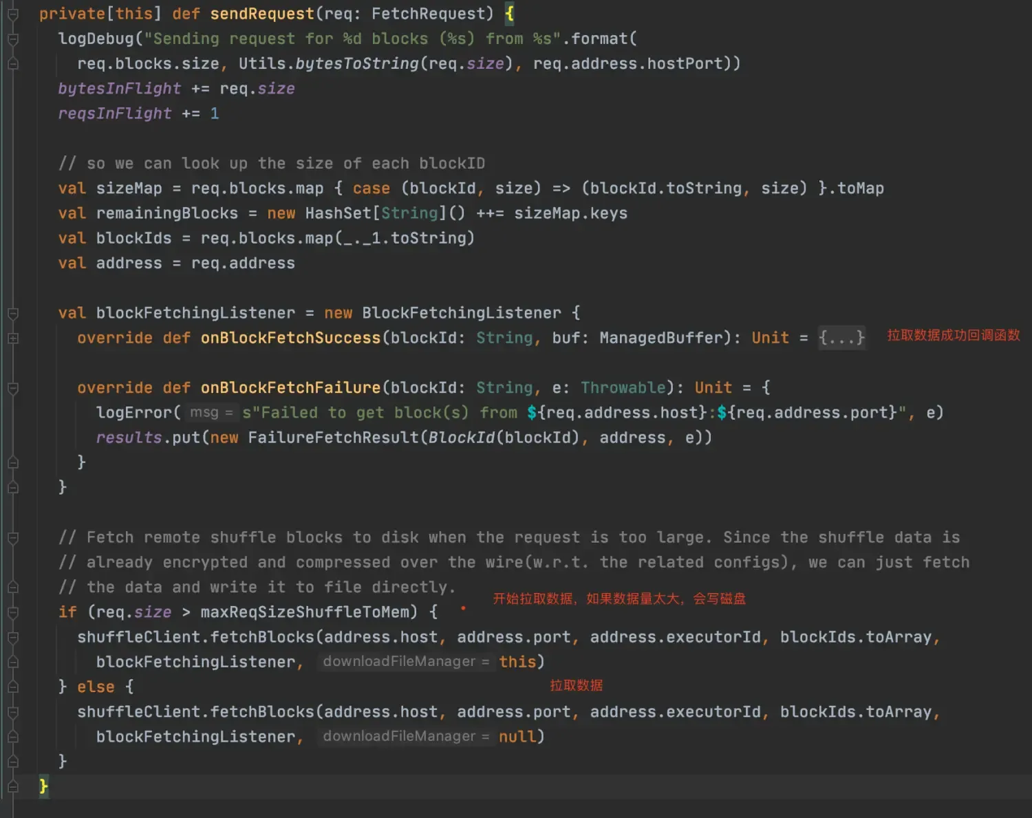Click the BlockFetchingListener class name after new

point(461,314)
